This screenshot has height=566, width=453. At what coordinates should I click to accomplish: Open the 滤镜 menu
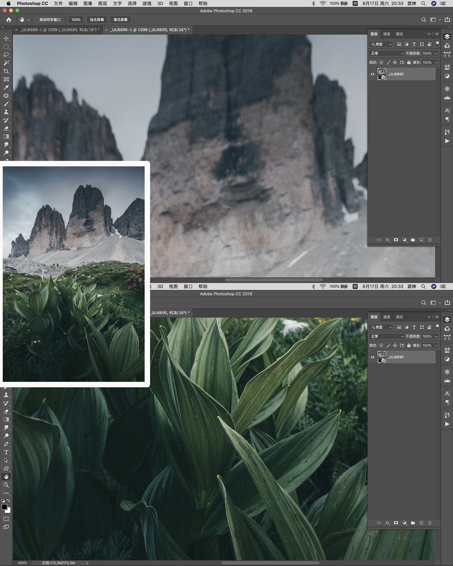[147, 3]
